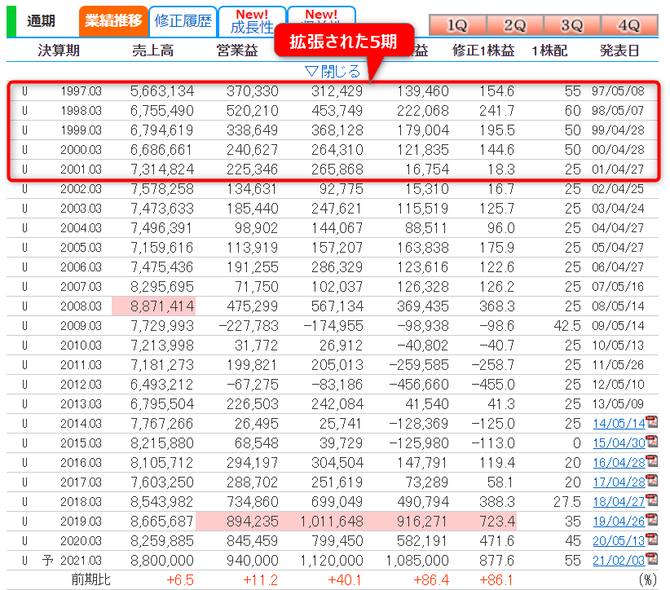The height and width of the screenshot is (590, 670).
Task: Switch to the 成長性 tab
Action: pos(252,21)
